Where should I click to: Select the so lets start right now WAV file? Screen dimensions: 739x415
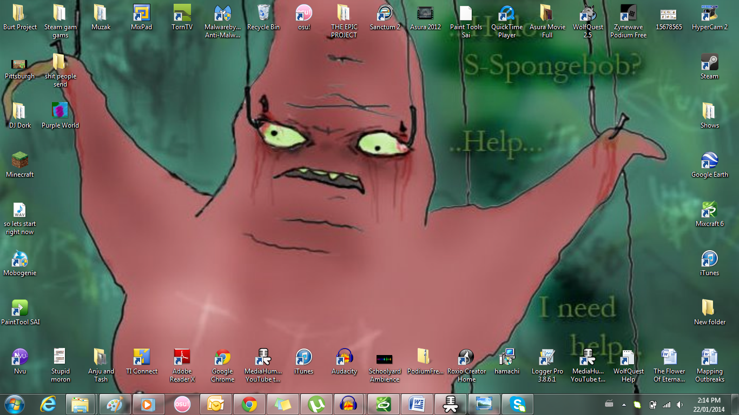click(20, 219)
